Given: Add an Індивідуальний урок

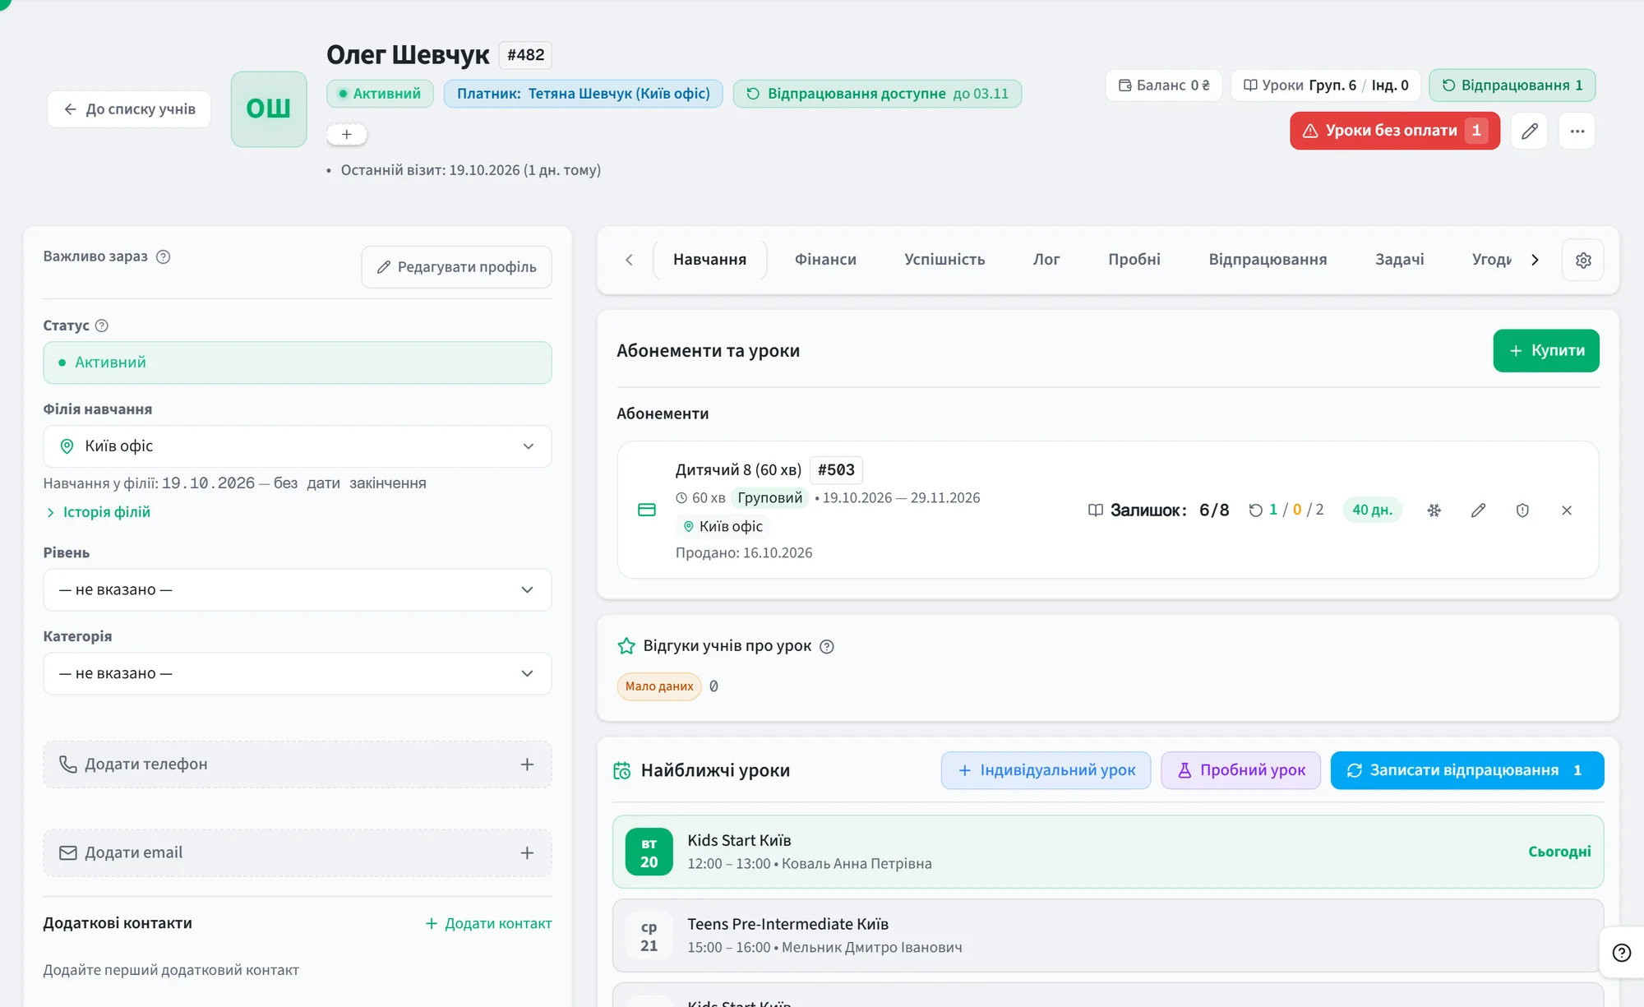Looking at the screenshot, I should (x=1046, y=770).
